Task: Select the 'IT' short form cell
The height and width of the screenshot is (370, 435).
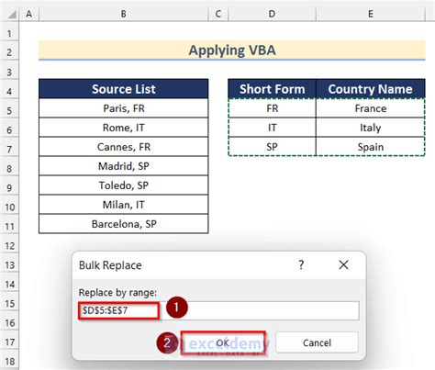Action: (x=272, y=128)
